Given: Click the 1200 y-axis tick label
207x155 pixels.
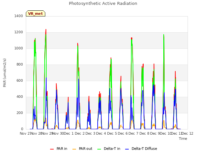Looking at the screenshot, I should [x=19, y=32].
